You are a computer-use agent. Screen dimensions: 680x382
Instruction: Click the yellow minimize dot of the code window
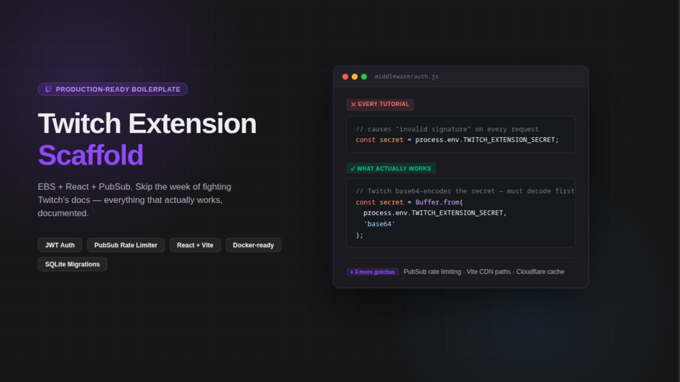point(355,76)
